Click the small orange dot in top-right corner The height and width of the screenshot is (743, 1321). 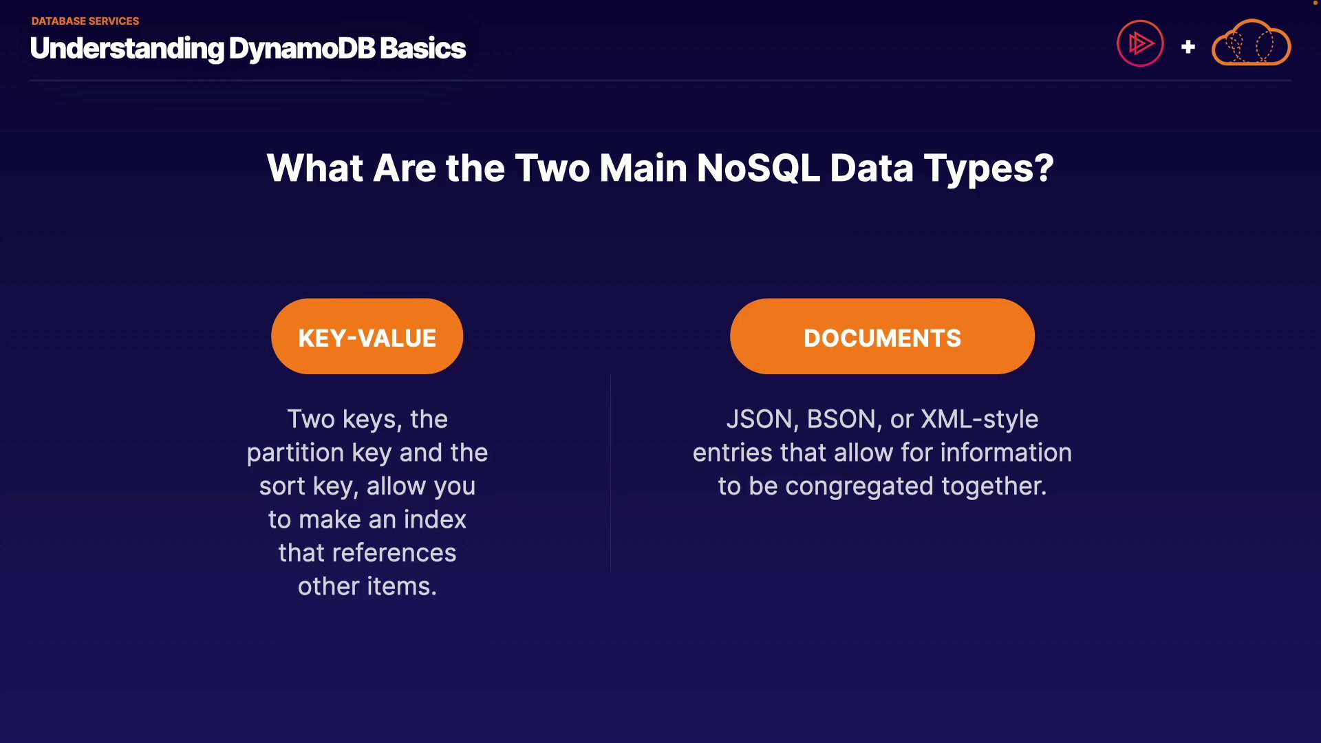point(1315,3)
